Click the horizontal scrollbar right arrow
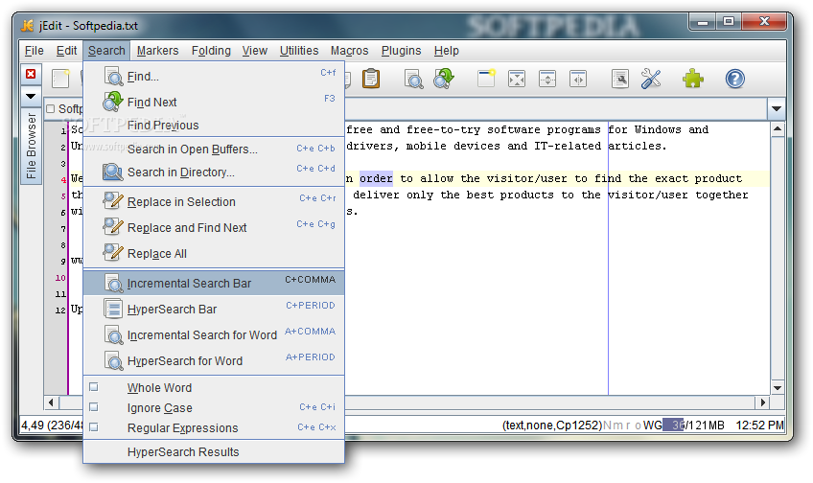The width and height of the screenshot is (813, 483). tap(763, 402)
